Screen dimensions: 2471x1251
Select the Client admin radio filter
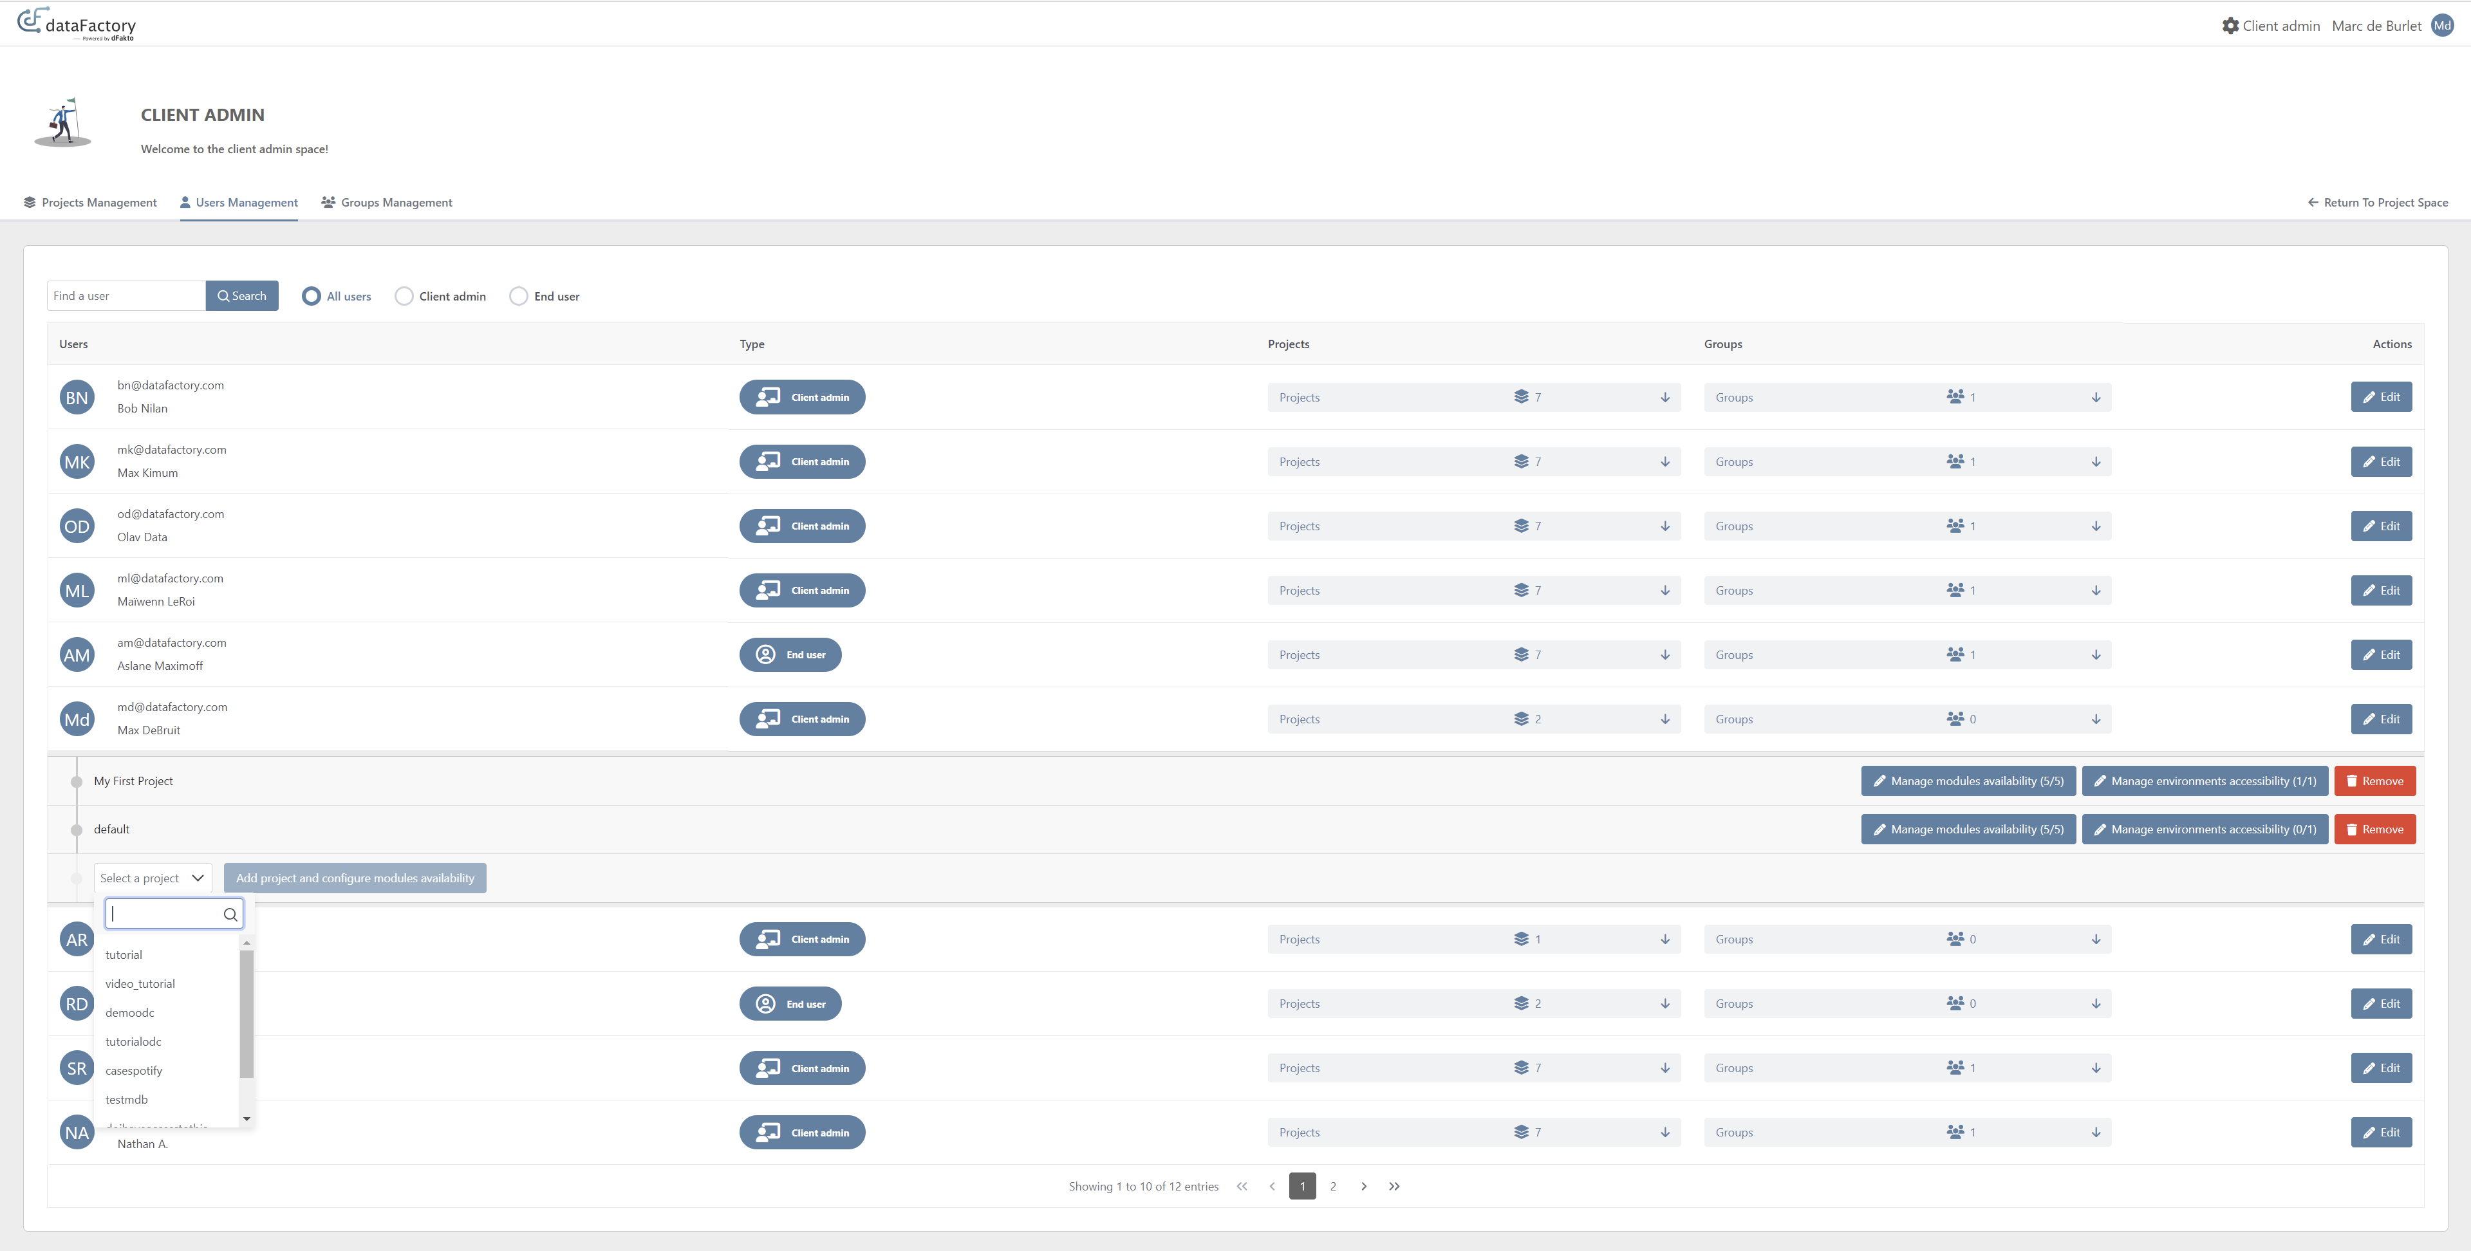[404, 297]
